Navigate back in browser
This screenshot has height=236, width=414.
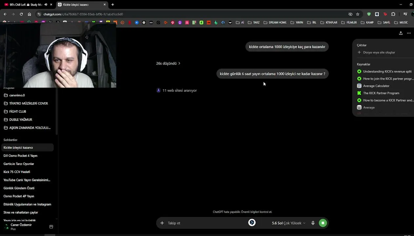(x=5, y=14)
